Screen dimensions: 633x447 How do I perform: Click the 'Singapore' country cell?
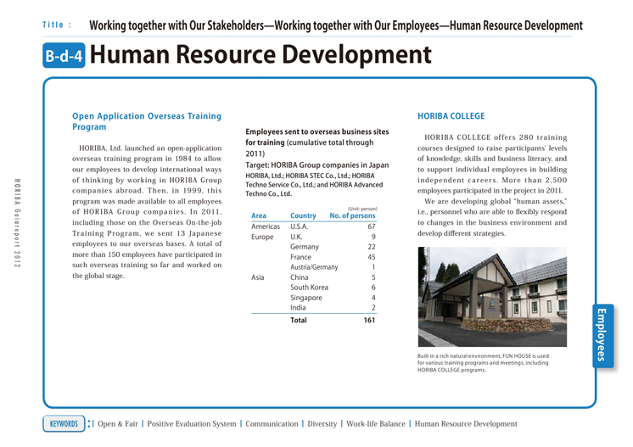(306, 298)
